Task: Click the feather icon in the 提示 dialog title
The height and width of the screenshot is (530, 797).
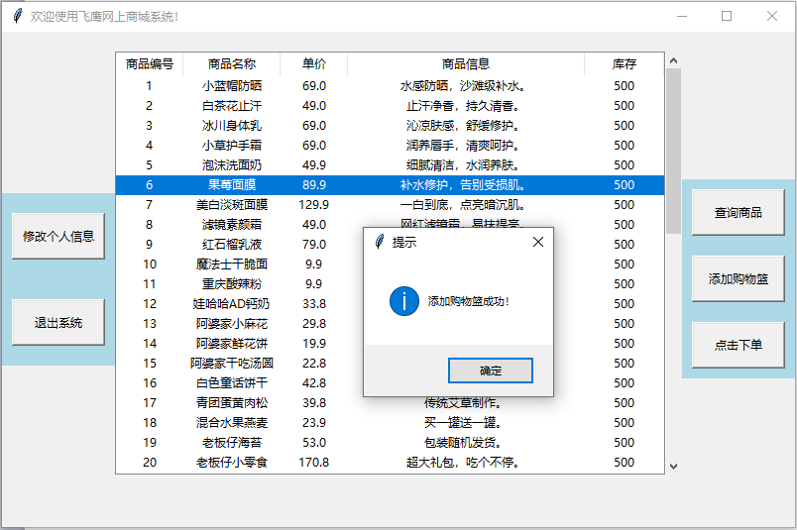Action: 380,242
